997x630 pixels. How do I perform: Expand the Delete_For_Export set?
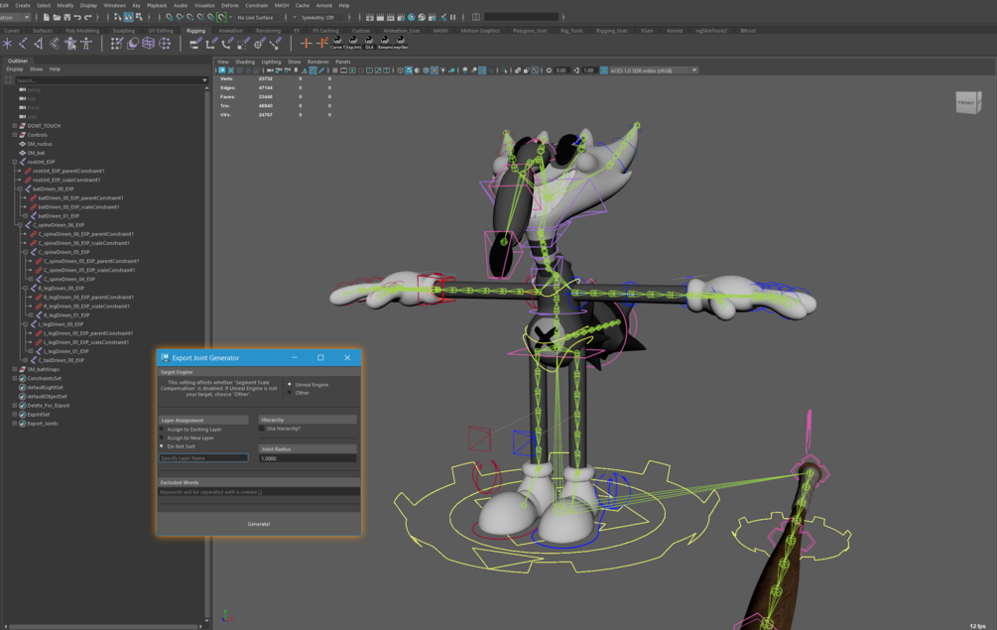pyautogui.click(x=15, y=405)
